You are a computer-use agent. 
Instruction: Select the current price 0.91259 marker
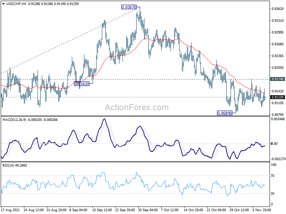click(x=278, y=97)
